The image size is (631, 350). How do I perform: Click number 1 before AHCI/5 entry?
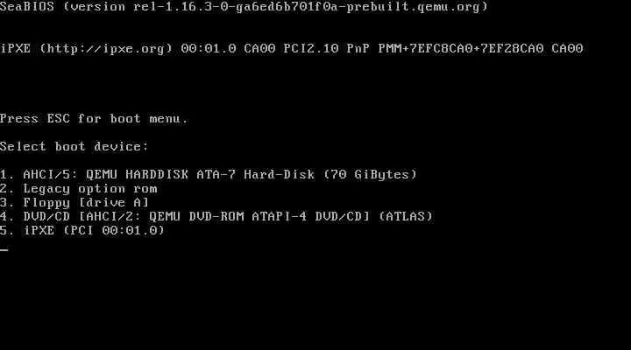tap(5, 174)
